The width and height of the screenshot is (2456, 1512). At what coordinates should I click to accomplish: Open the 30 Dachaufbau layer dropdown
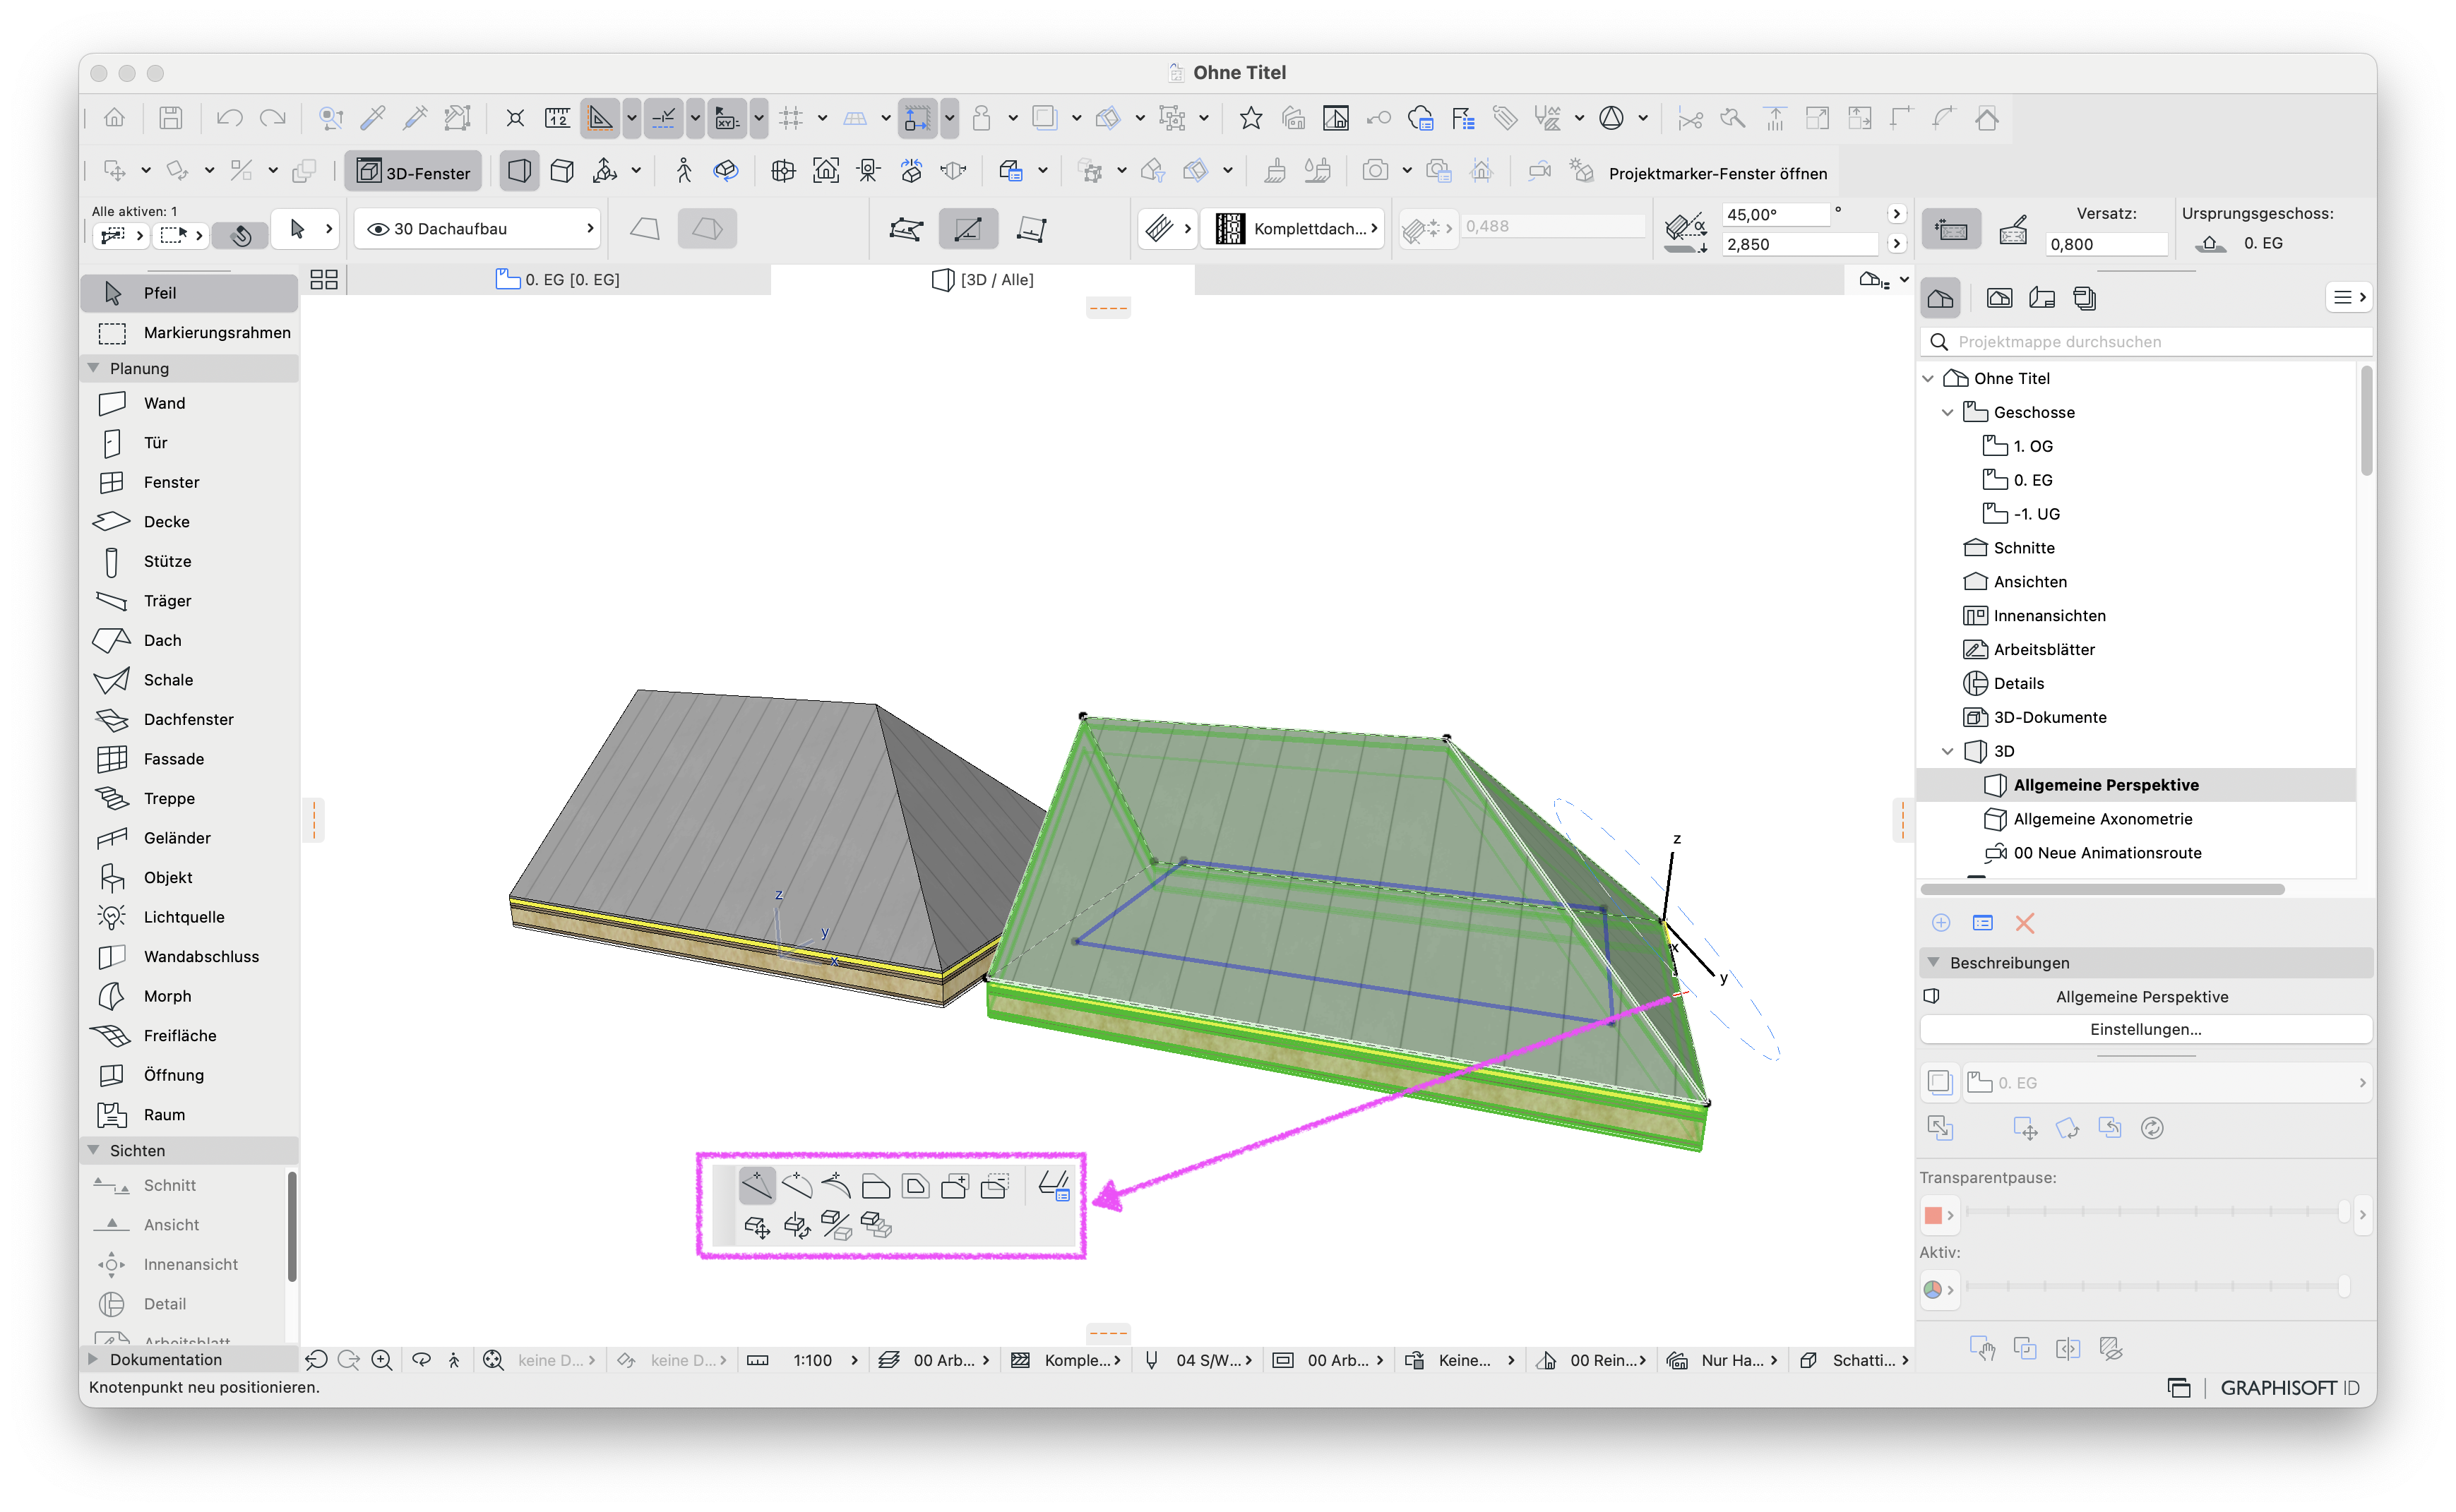[x=477, y=229]
